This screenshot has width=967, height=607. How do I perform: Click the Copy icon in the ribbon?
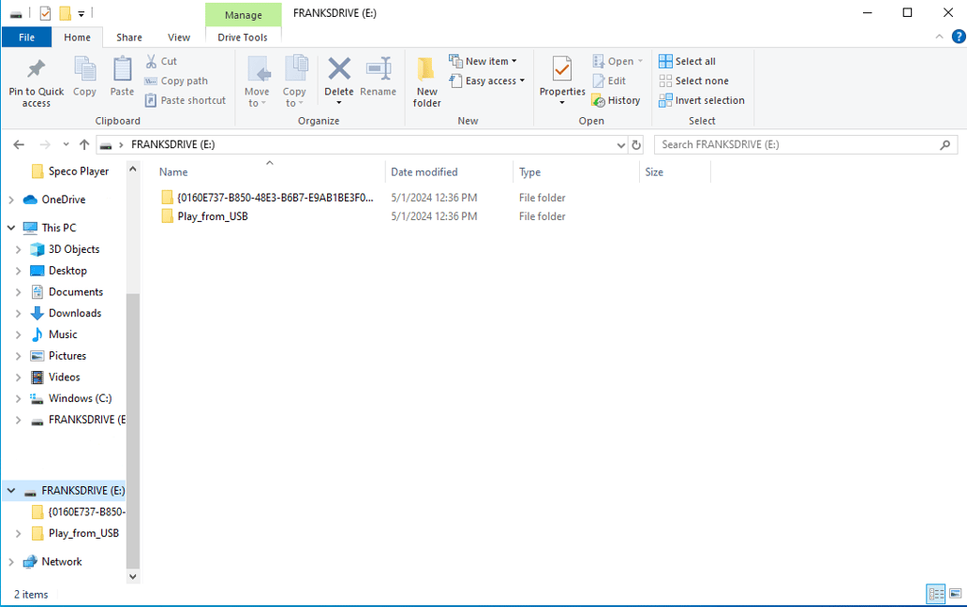[85, 81]
